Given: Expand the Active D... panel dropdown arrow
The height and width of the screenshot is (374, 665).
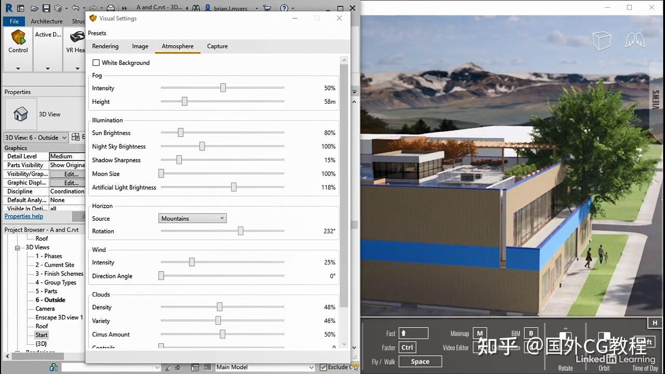Looking at the screenshot, I should [x=48, y=68].
